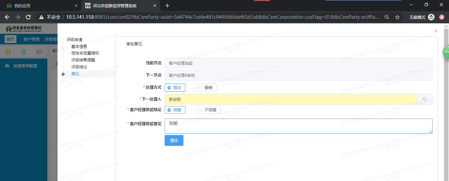Click the 快捷菜单配置 dashboard icon
The width and height of the screenshot is (449, 181).
click(7, 66)
